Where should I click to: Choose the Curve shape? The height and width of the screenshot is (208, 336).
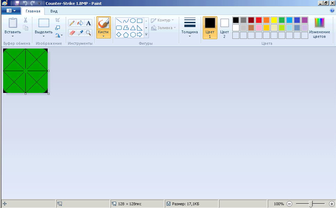pos(126,21)
